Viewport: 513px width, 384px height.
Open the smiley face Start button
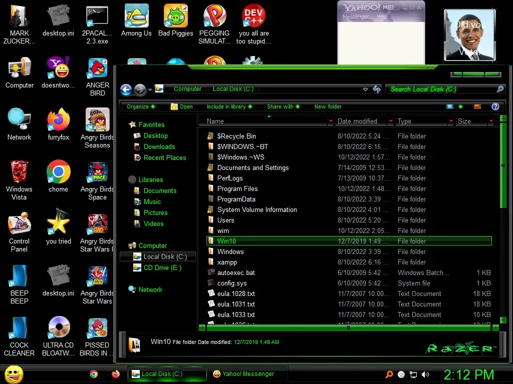(x=14, y=374)
